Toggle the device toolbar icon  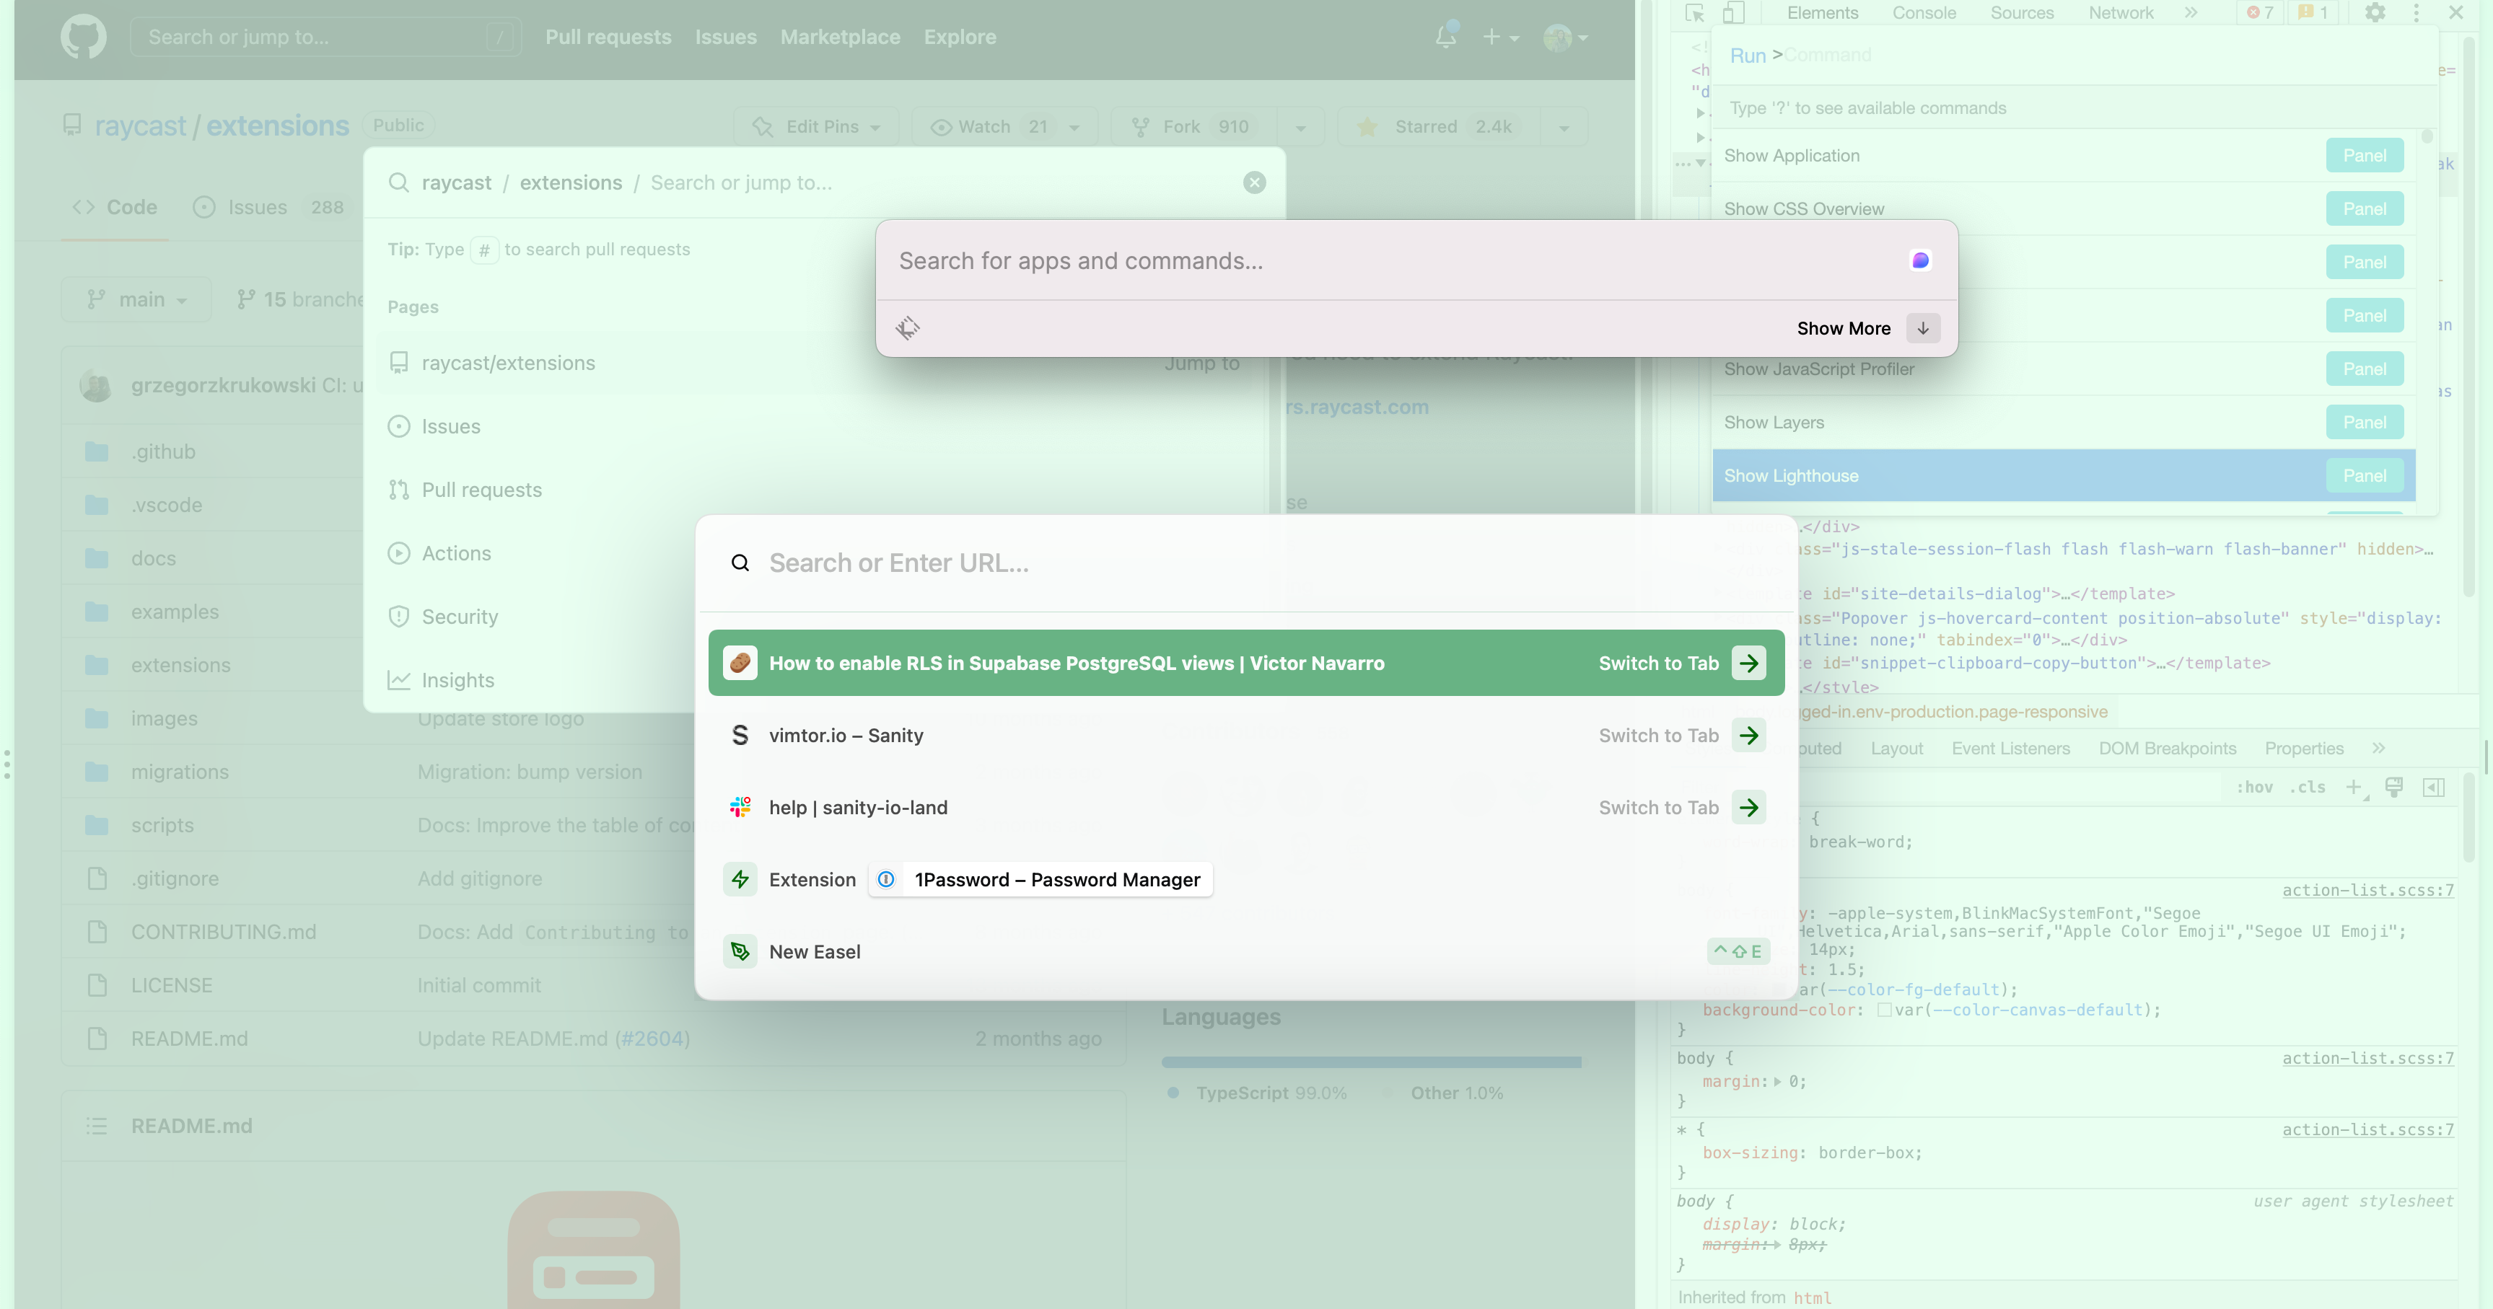click(1733, 12)
